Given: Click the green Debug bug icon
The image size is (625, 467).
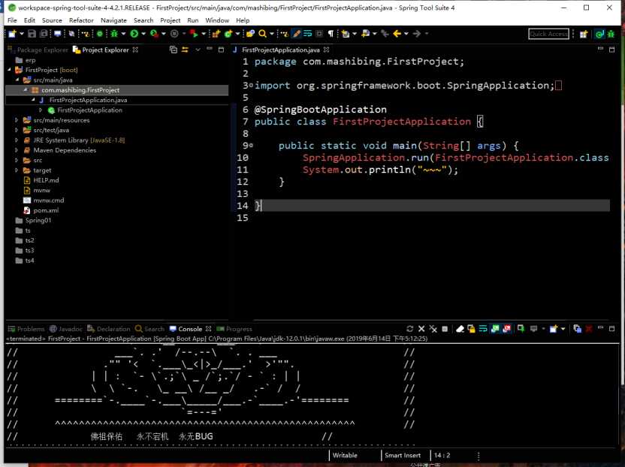Looking at the screenshot, I should pos(114,34).
